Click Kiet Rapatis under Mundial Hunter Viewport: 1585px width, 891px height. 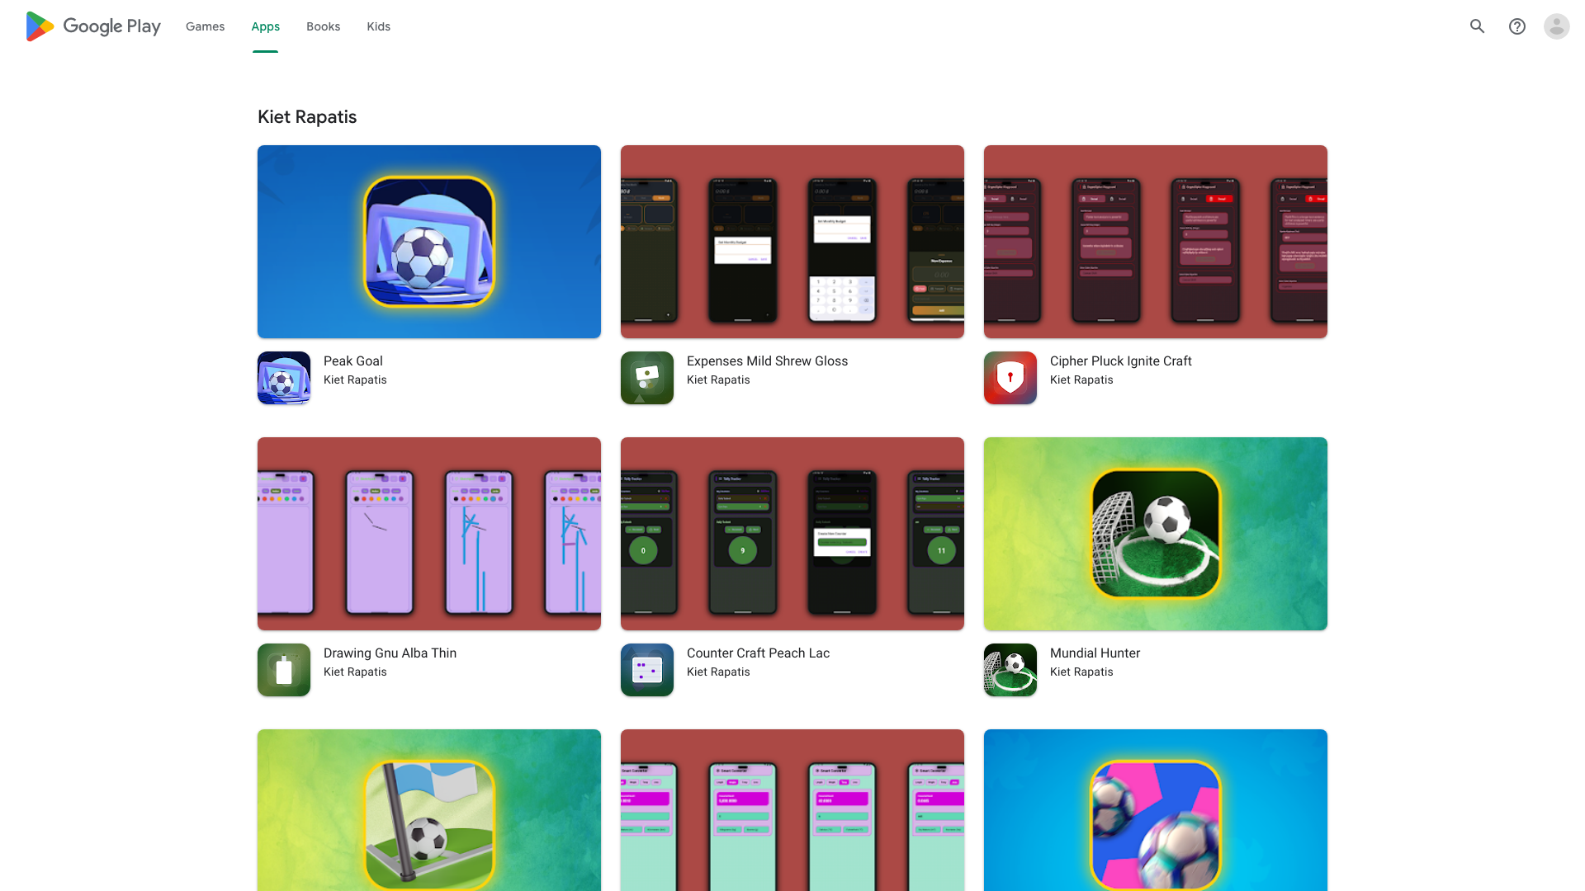point(1081,672)
